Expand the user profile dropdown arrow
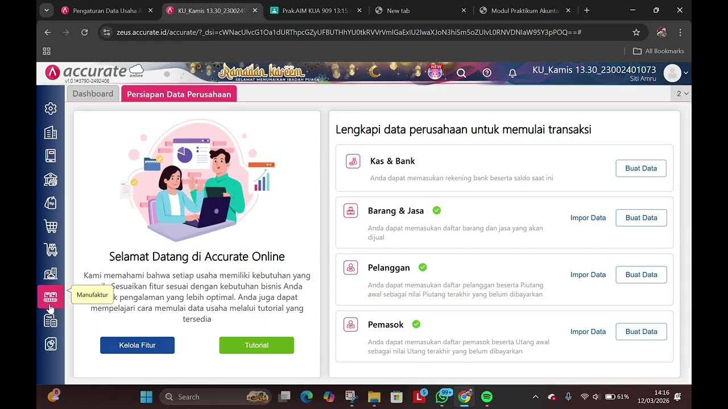Image resolution: width=728 pixels, height=409 pixels. pyautogui.click(x=685, y=73)
